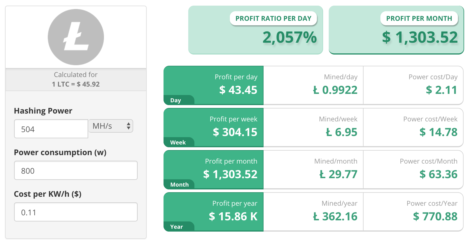Focus the Hashing Power input field
The width and height of the screenshot is (472, 240).
click(51, 129)
